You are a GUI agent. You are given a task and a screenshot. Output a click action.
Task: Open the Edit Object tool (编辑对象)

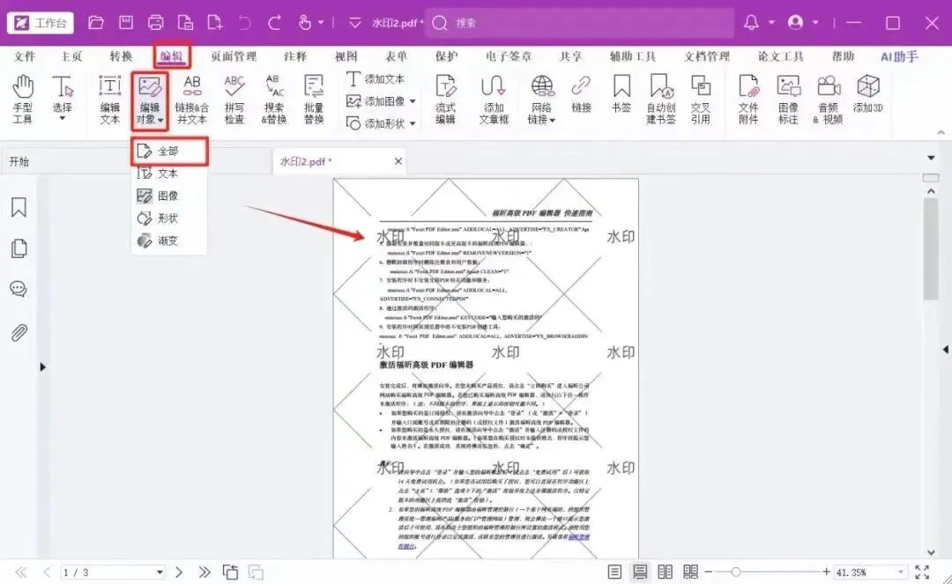coord(149,100)
